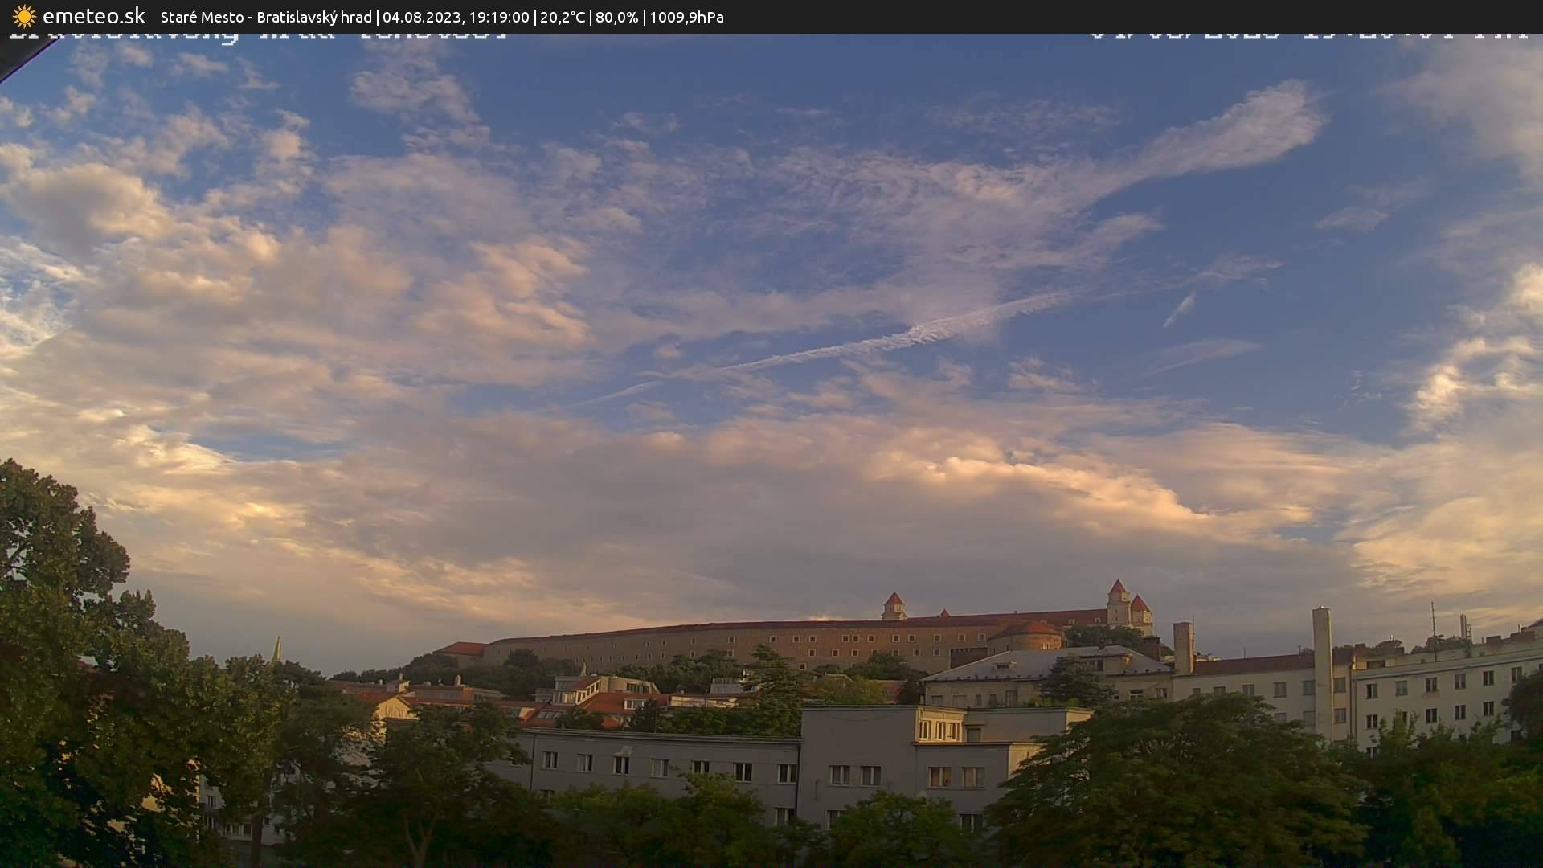This screenshot has height=868, width=1543.
Task: Click the 20,2°C temperature reading
Action: click(x=563, y=17)
